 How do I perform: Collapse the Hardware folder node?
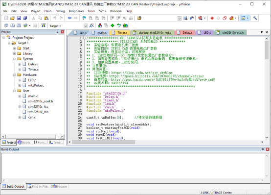pos(14,75)
